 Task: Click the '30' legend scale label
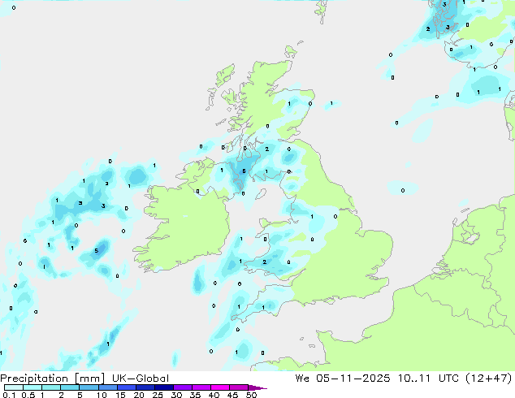[x=176, y=395]
